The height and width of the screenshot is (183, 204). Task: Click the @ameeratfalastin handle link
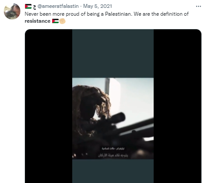click(58, 6)
